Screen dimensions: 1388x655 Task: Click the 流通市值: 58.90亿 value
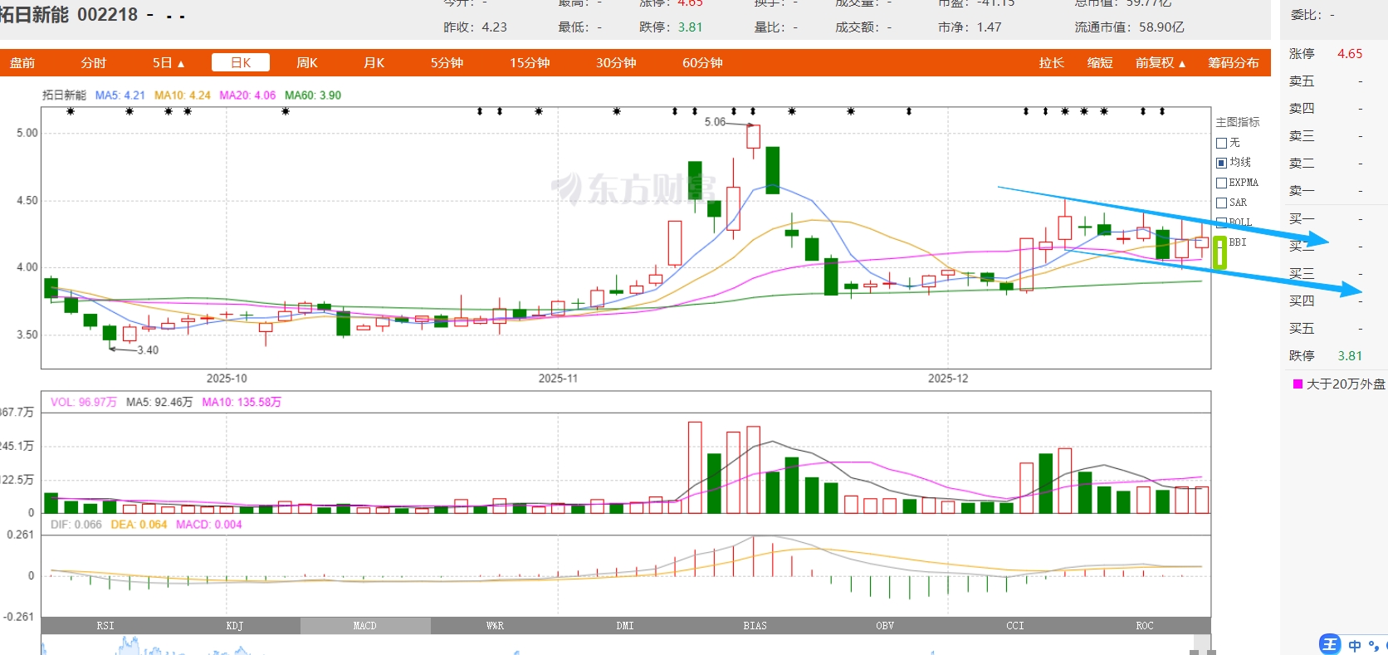1129,27
